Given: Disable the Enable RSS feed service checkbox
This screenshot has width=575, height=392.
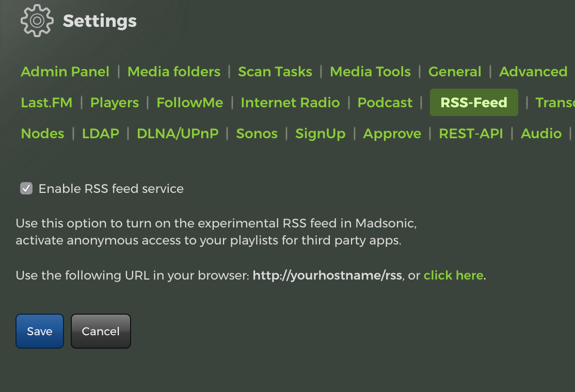Looking at the screenshot, I should click(26, 189).
